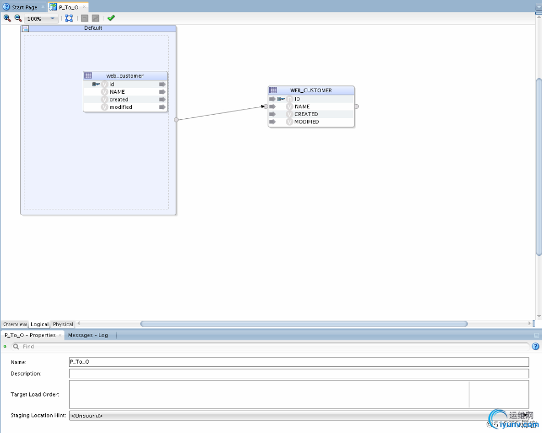
Task: Validate the mapping with green checkmark
Action: coord(111,18)
